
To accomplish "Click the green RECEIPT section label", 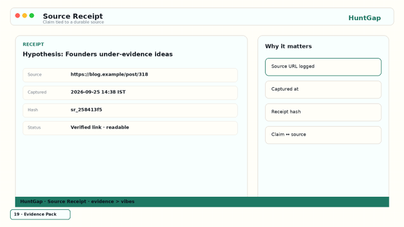I will [33, 44].
